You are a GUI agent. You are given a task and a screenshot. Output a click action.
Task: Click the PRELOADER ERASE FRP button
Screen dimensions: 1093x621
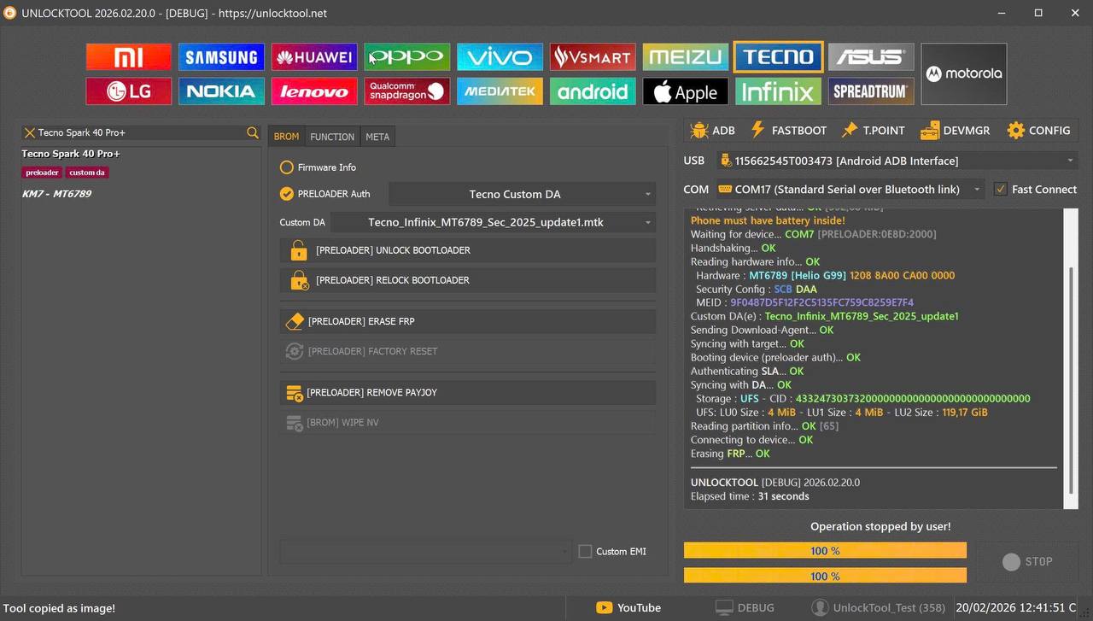tap(467, 321)
